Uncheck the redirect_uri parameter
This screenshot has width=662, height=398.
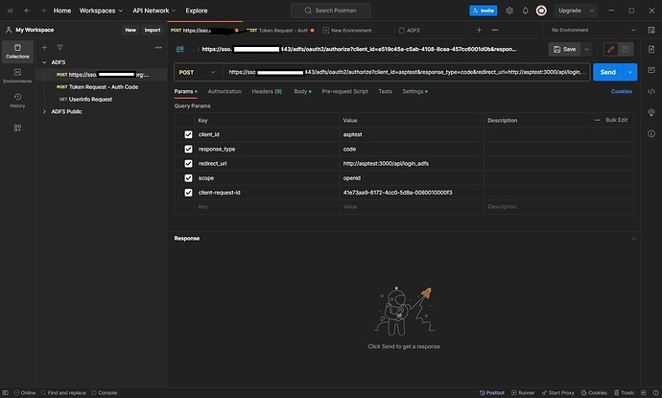coord(188,164)
